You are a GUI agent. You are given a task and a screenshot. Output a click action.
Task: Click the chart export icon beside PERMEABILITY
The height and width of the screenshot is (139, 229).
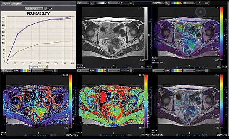point(46,9)
